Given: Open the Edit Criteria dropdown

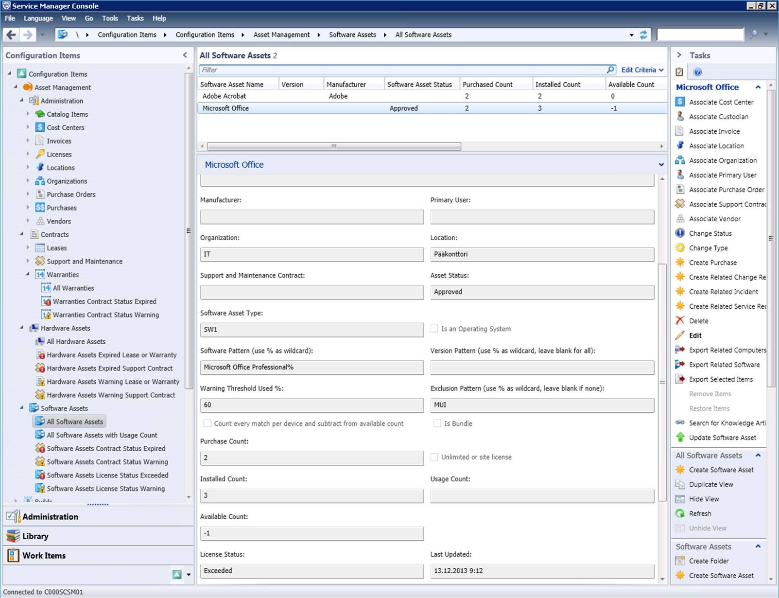Looking at the screenshot, I should (x=642, y=70).
